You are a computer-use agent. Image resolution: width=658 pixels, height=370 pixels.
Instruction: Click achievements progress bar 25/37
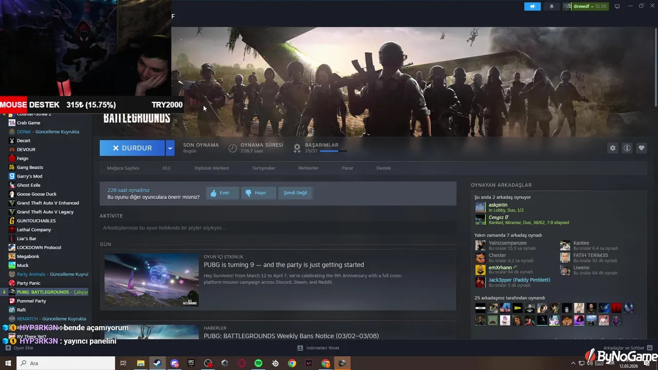click(x=333, y=151)
